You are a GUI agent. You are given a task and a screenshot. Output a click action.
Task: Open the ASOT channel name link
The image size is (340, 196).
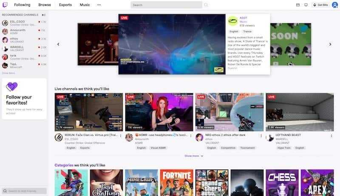point(243,18)
